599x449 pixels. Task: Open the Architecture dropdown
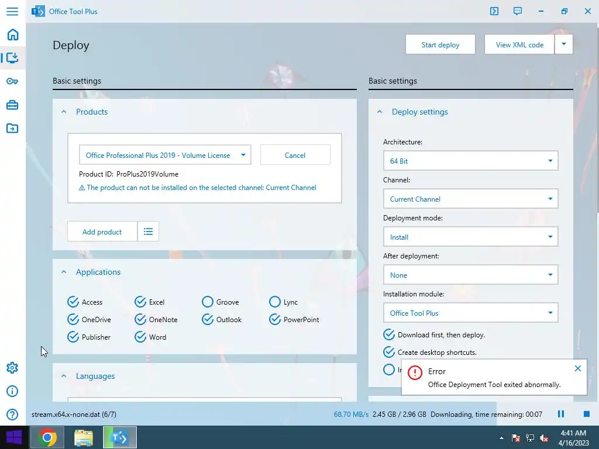[471, 161]
